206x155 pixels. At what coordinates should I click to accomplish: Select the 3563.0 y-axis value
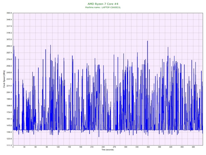coord(9,13)
